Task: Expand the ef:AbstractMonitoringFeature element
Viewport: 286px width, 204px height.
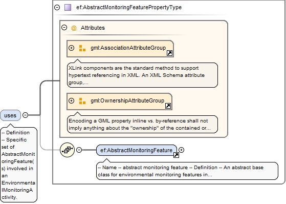Action: [x=181, y=150]
